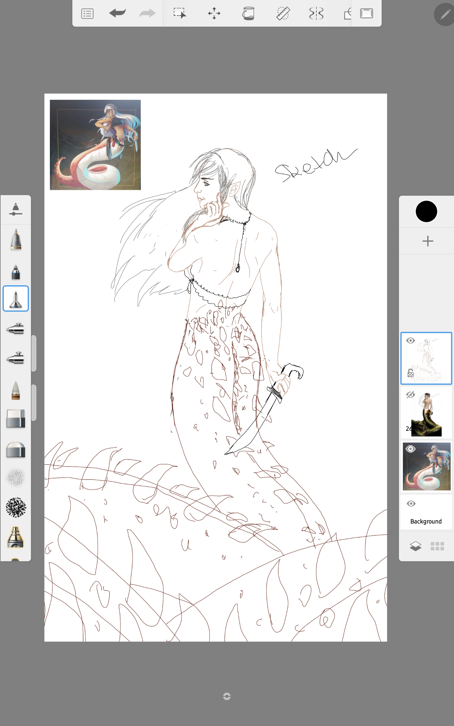Open the main menu list icon
Image resolution: width=454 pixels, height=726 pixels.
(x=87, y=14)
